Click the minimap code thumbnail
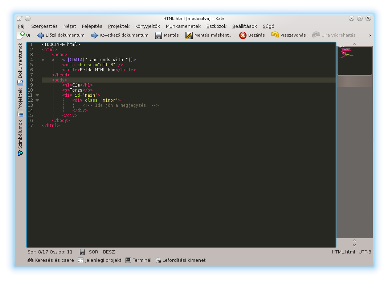The width and height of the screenshot is (388, 281). click(x=354, y=61)
